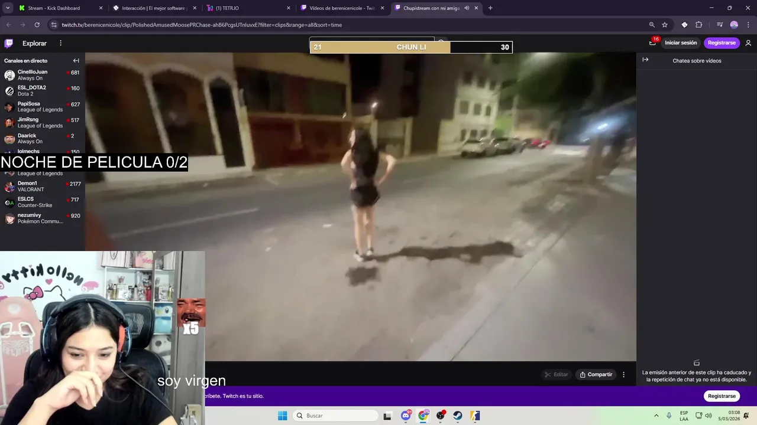Switch to the TETR.IO tab
Image resolution: width=757 pixels, height=425 pixels.
click(x=248, y=8)
